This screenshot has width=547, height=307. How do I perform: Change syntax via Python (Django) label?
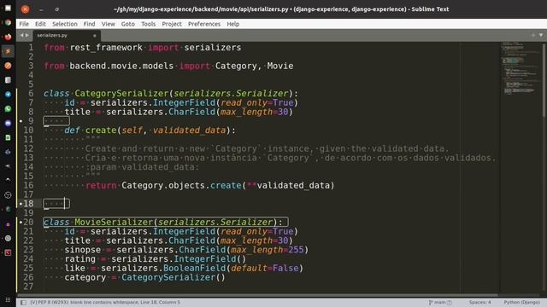pos(521,303)
